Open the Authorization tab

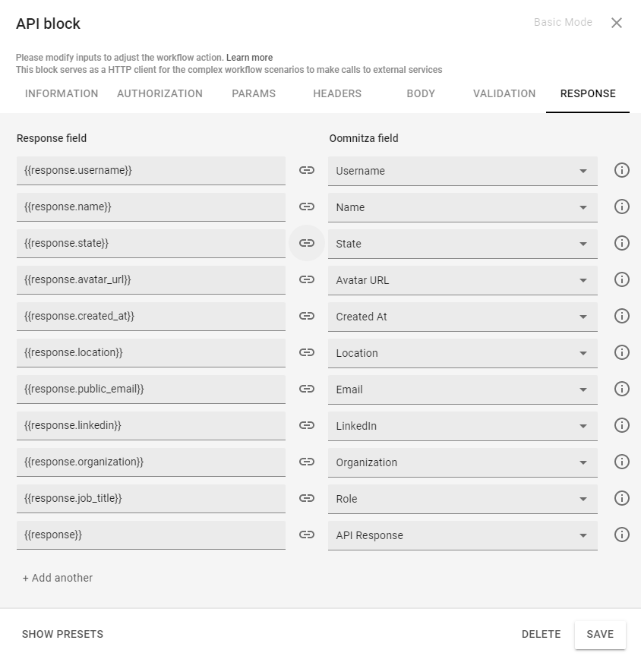coord(159,93)
